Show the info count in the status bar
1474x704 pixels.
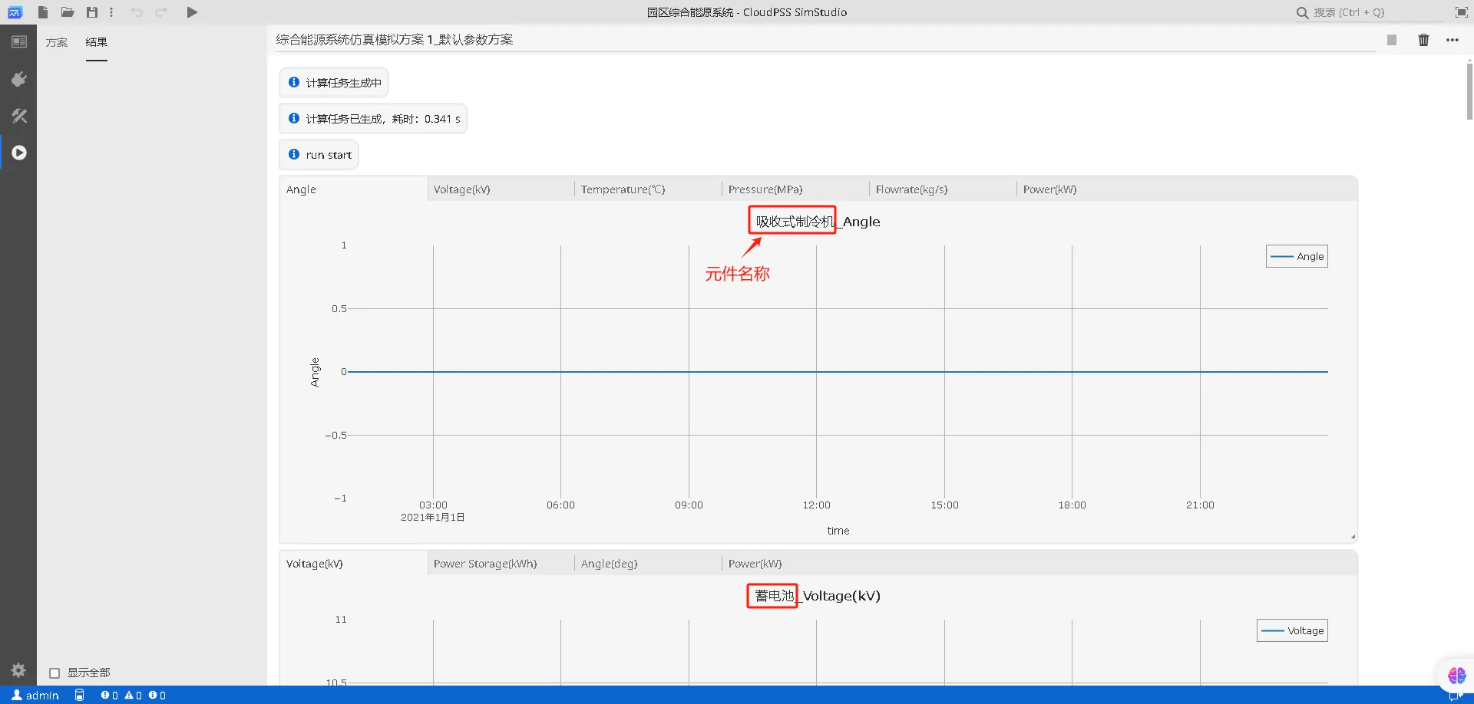(x=157, y=695)
